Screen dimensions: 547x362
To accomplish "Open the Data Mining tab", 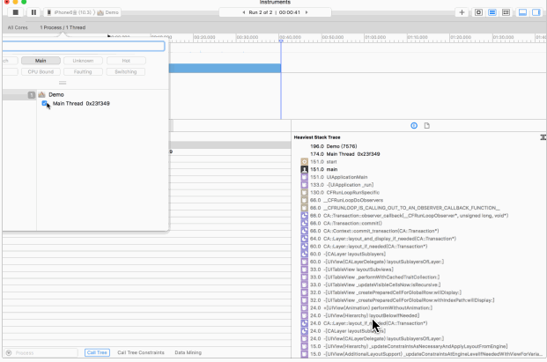I will (x=188, y=352).
